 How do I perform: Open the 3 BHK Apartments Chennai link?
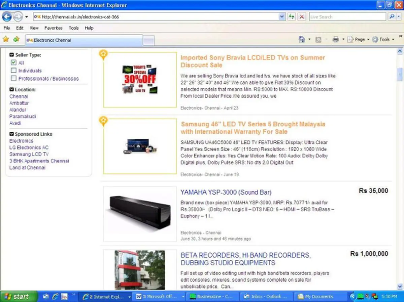point(39,161)
